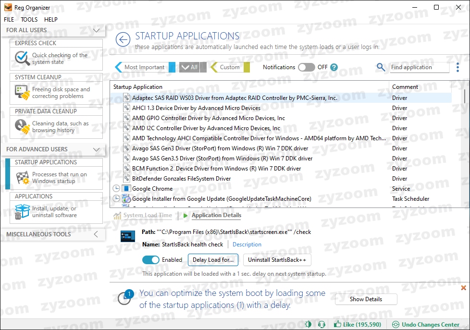
Task: Sort by the Startup Application column header
Action: point(249,87)
